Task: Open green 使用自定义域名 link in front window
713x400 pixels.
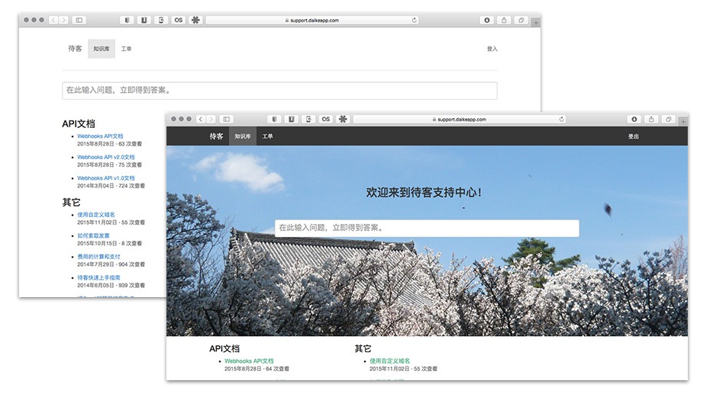Action: [x=389, y=361]
